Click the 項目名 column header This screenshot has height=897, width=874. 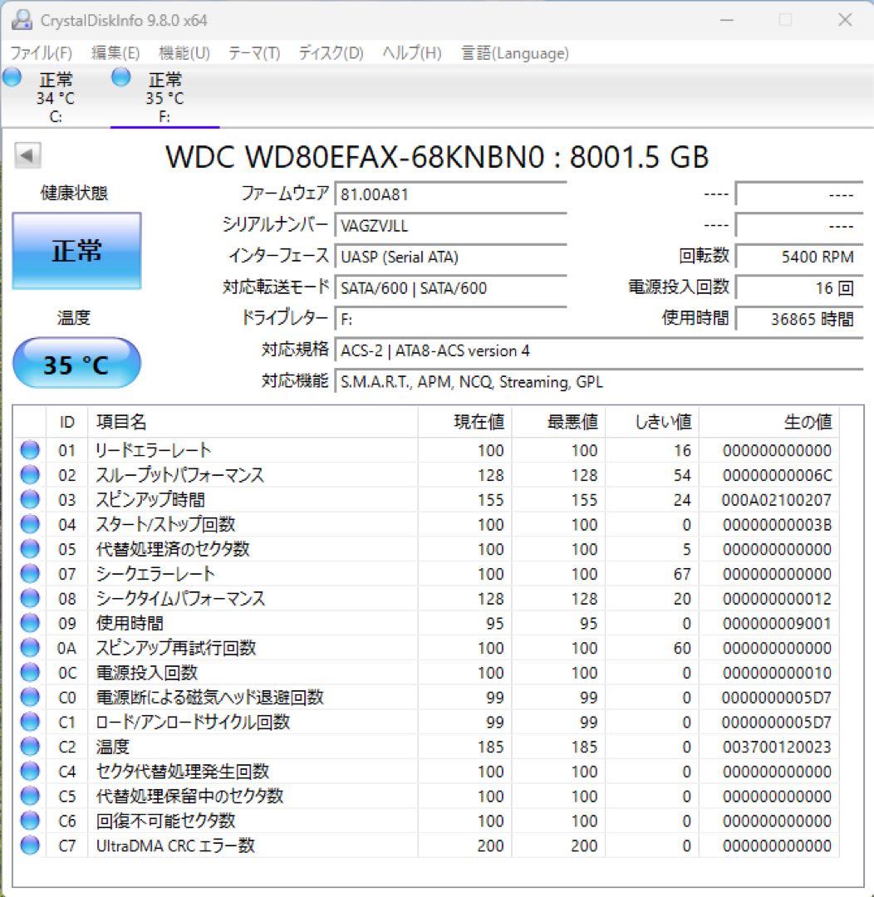tap(253, 422)
